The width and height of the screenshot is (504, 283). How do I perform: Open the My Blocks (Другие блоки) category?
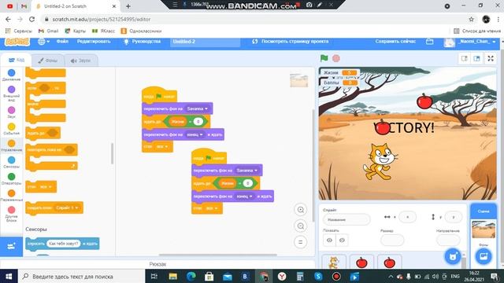pyautogui.click(x=11, y=214)
